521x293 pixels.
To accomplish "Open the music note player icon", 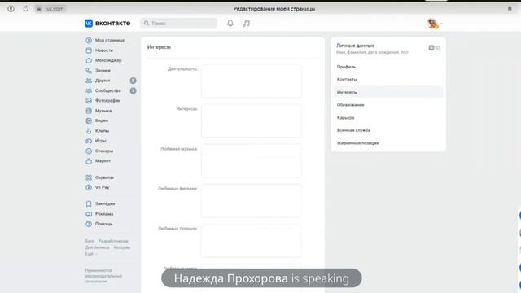I will (246, 24).
